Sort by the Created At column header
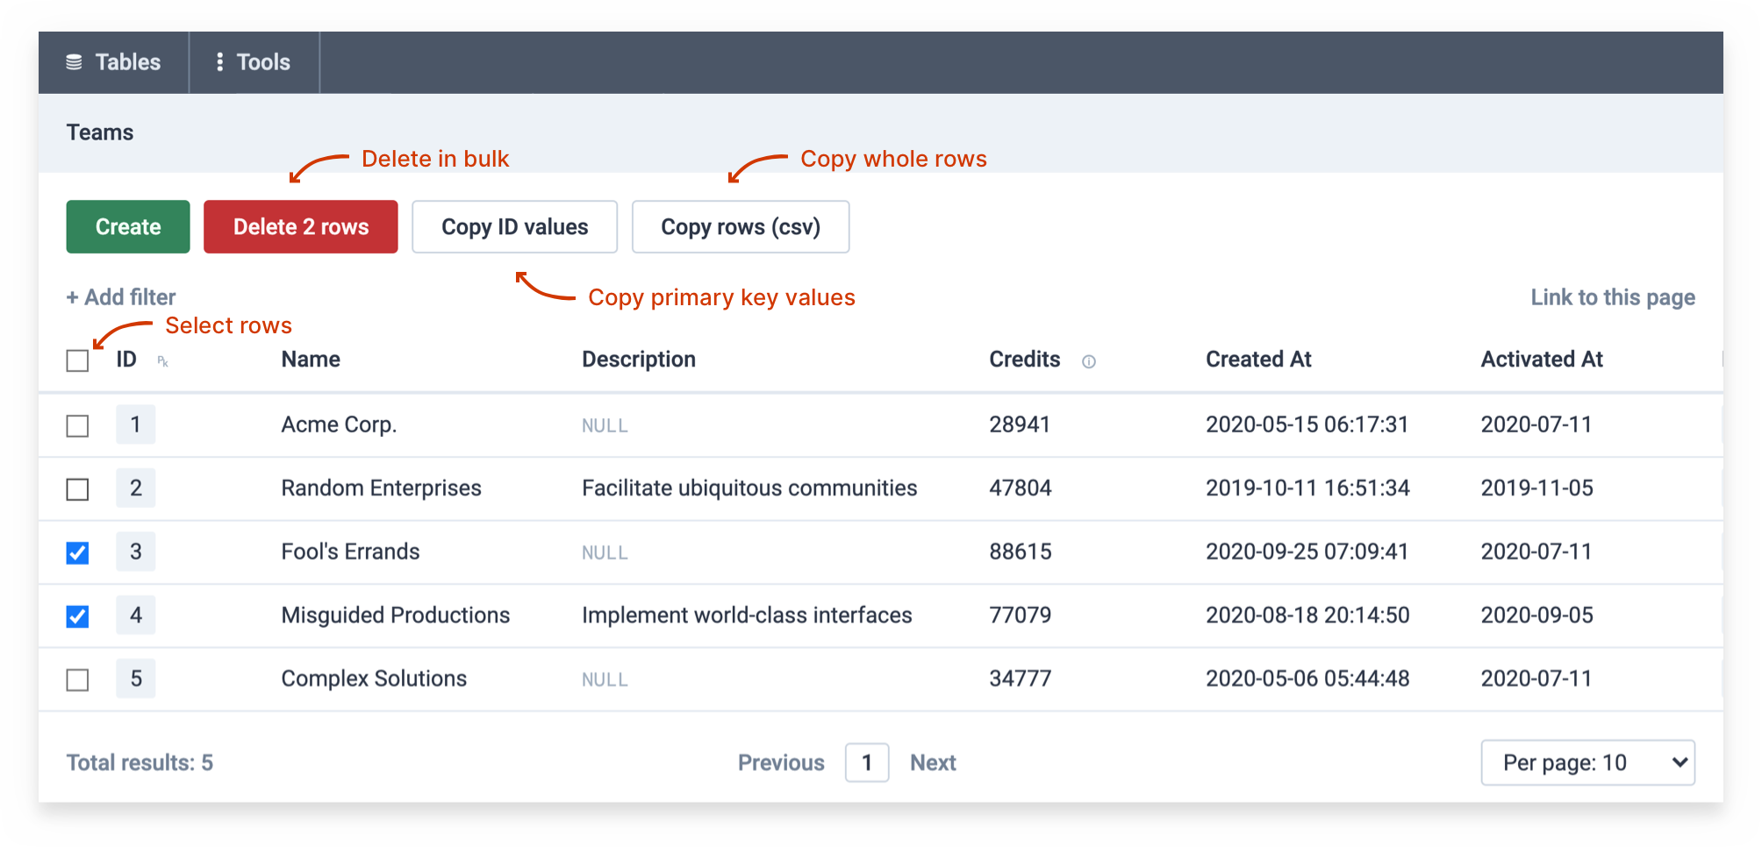The image size is (1762, 849). [1258, 360]
